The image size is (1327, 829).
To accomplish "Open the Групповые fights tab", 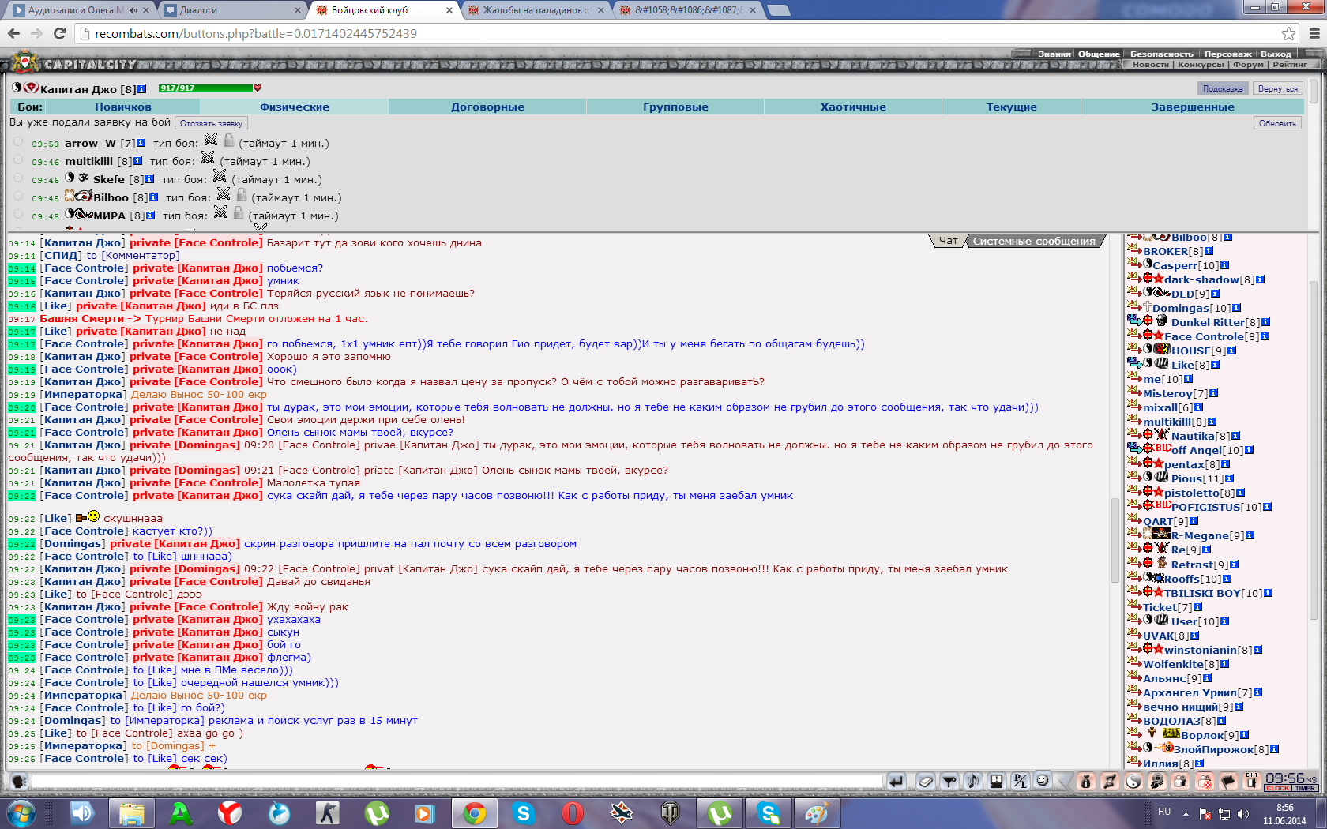I will click(675, 107).
